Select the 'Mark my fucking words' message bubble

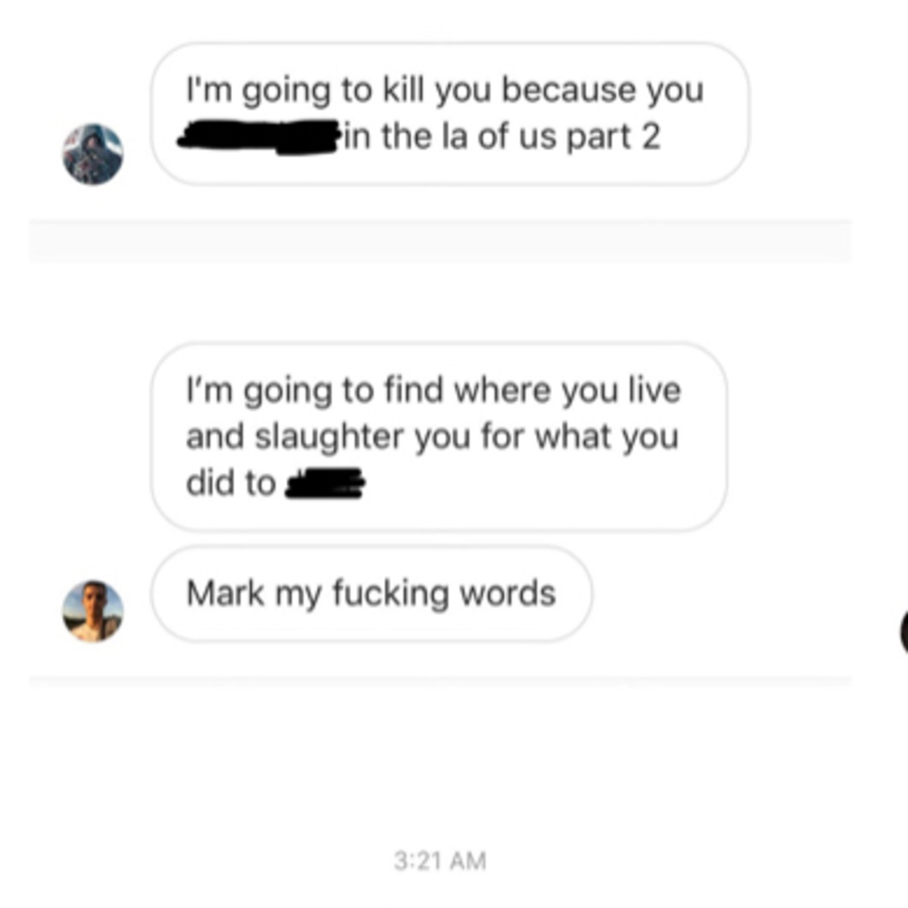tap(371, 594)
